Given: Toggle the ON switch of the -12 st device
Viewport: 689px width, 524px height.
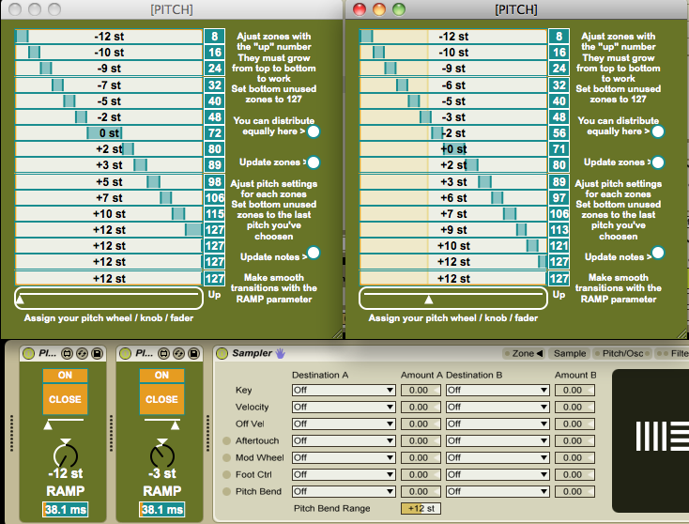Looking at the screenshot, I should 65,375.
